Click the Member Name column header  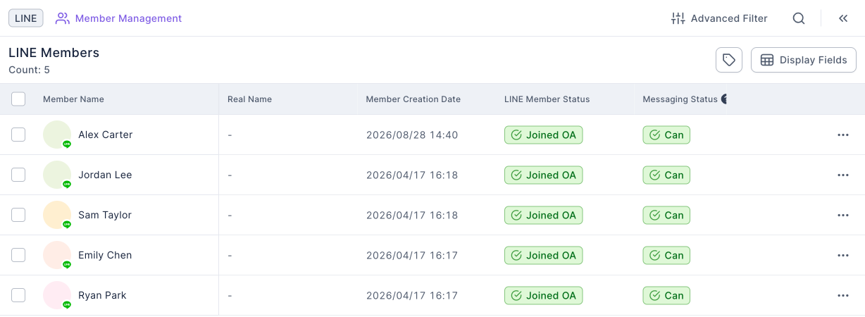pyautogui.click(x=73, y=99)
